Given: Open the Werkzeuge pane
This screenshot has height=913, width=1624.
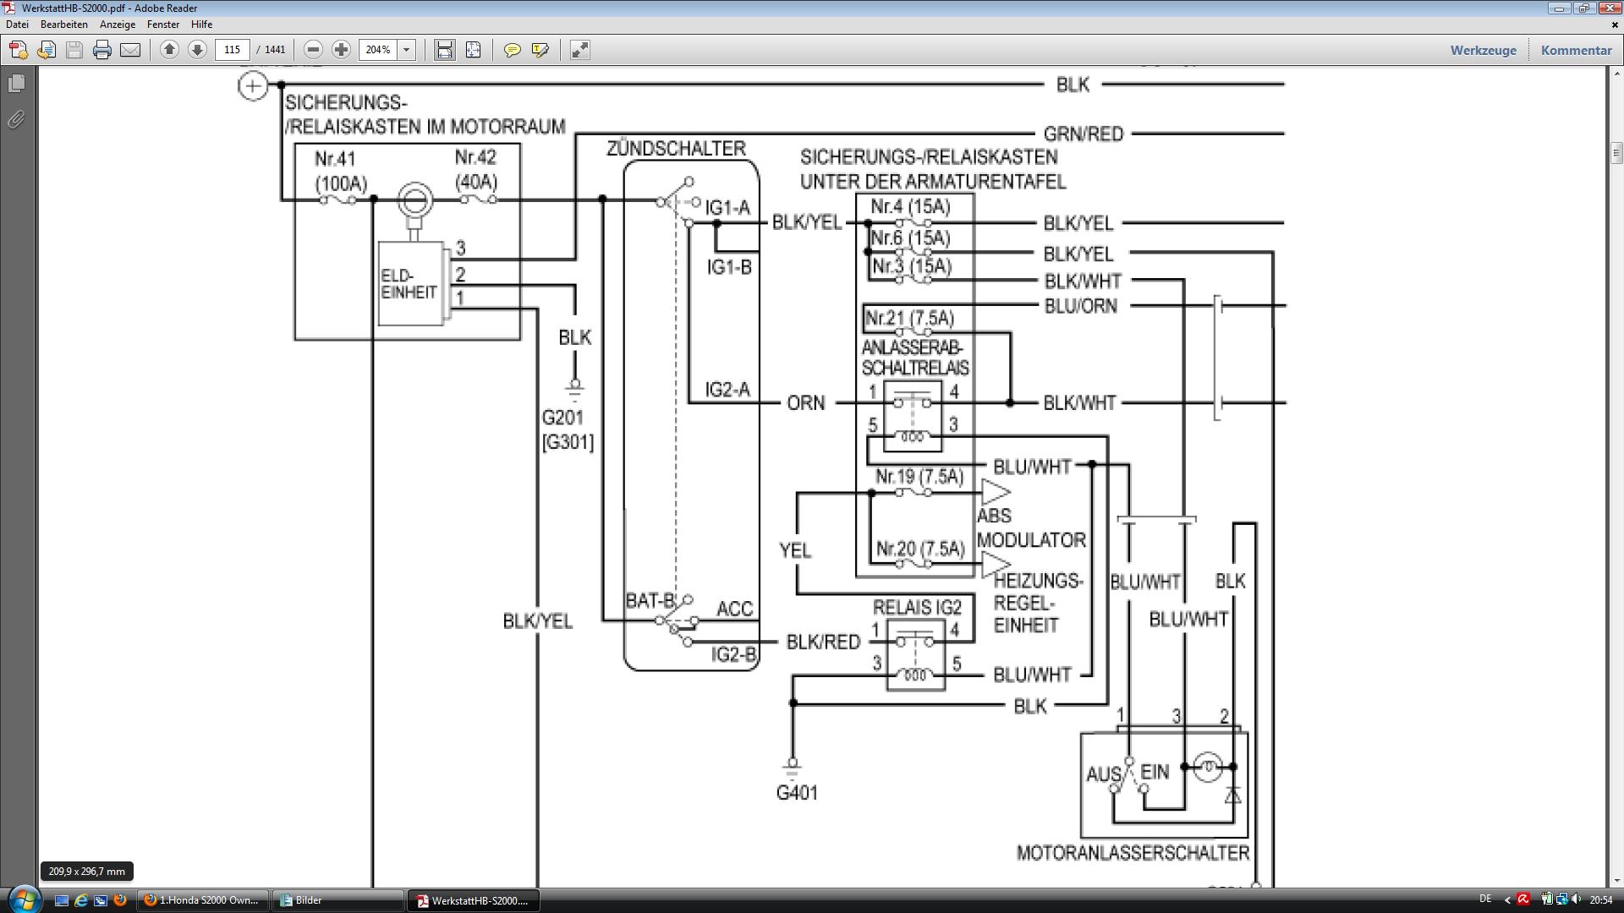Looking at the screenshot, I should [1483, 50].
